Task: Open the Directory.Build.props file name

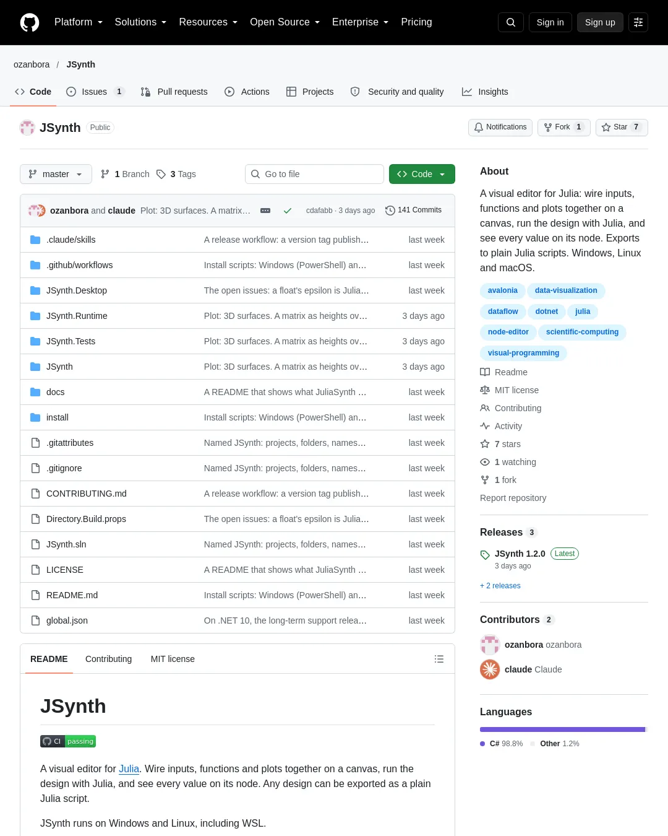Action: (x=86, y=519)
